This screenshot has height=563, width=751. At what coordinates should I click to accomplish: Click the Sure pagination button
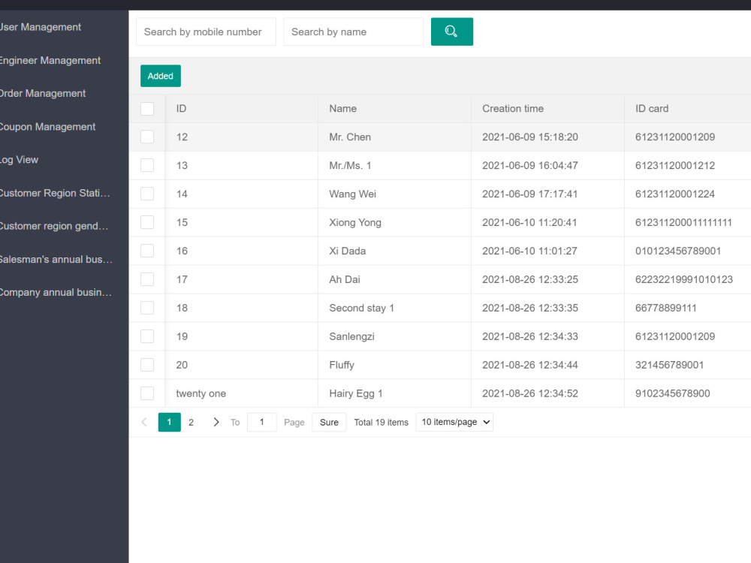click(x=329, y=422)
